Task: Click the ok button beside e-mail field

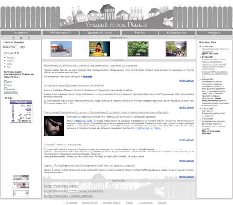Action: (x=22, y=47)
